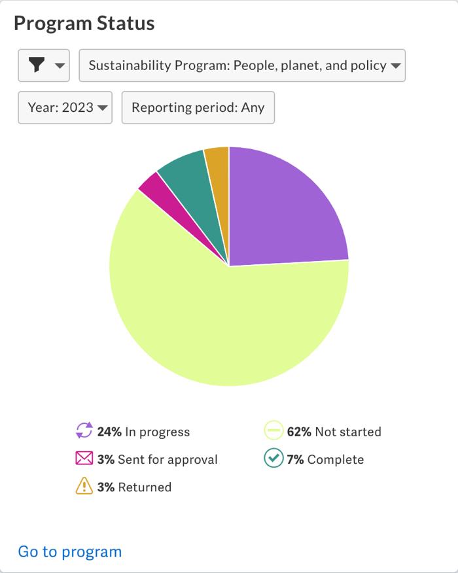The height and width of the screenshot is (573, 458).
Task: Click the In progress cycle icon
Action: tap(84, 431)
